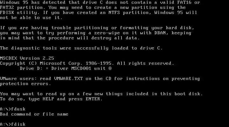Click the 'protection errors.' text
The image size is (229, 127).
(x=25, y=84)
